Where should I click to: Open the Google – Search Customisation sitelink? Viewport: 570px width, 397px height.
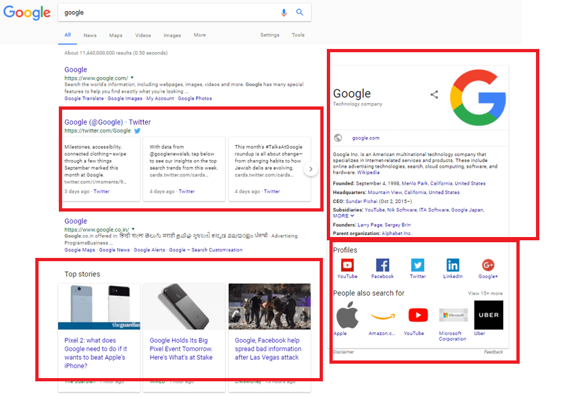pos(206,250)
